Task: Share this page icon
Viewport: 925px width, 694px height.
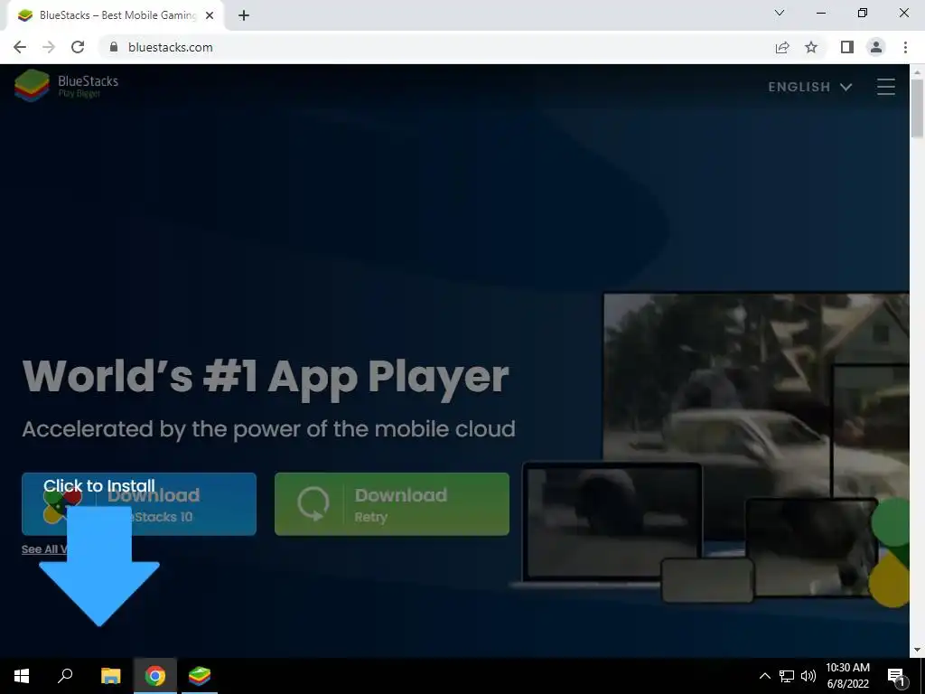Action: pyautogui.click(x=782, y=47)
